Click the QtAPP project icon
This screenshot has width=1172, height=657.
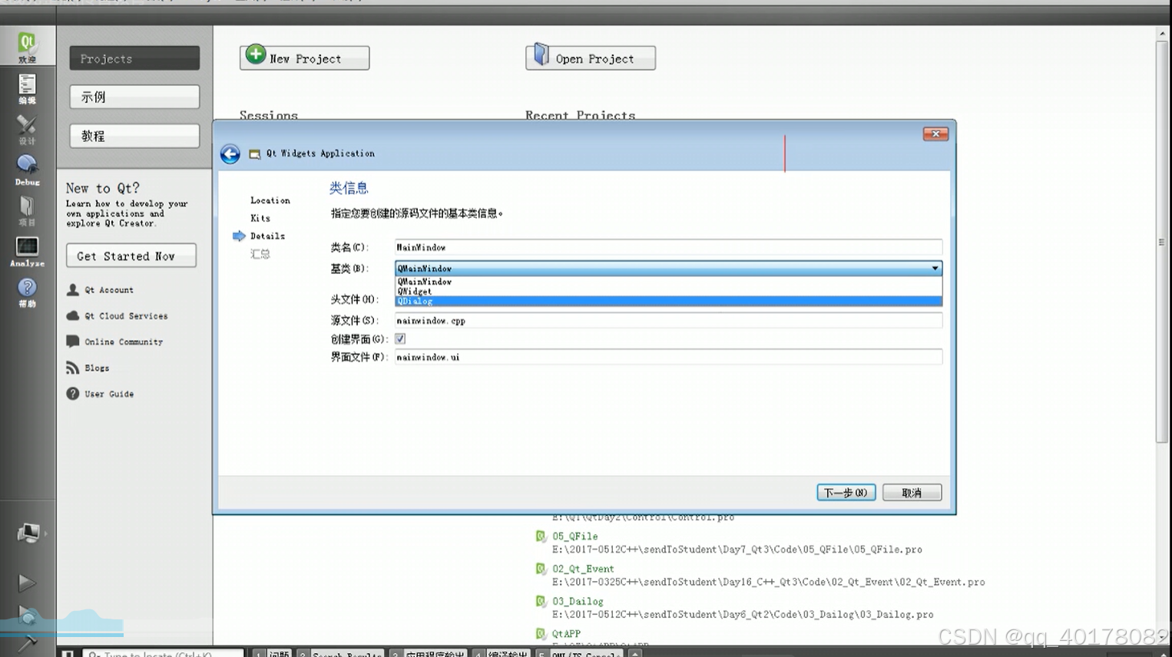541,633
